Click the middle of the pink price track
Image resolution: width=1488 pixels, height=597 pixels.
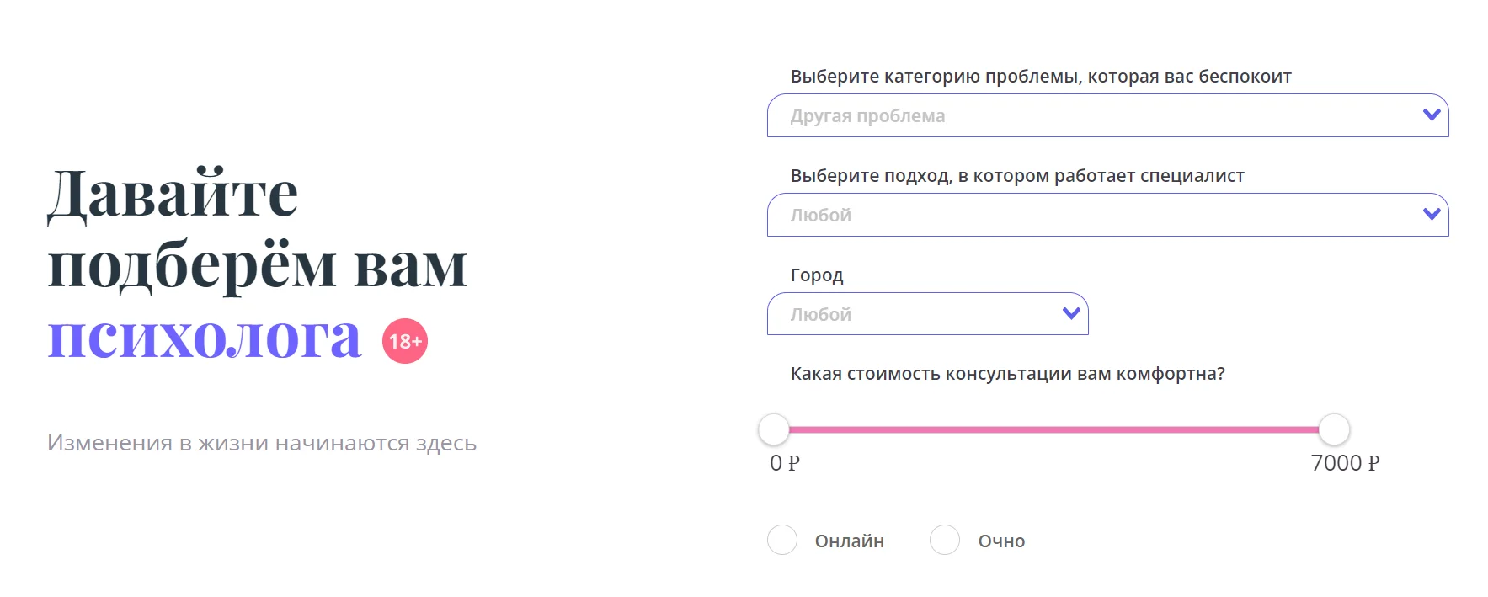(x=1053, y=429)
